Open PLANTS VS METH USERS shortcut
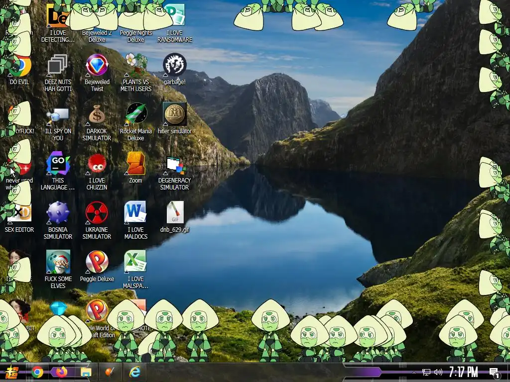The width and height of the screenshot is (510, 382). pos(136,73)
